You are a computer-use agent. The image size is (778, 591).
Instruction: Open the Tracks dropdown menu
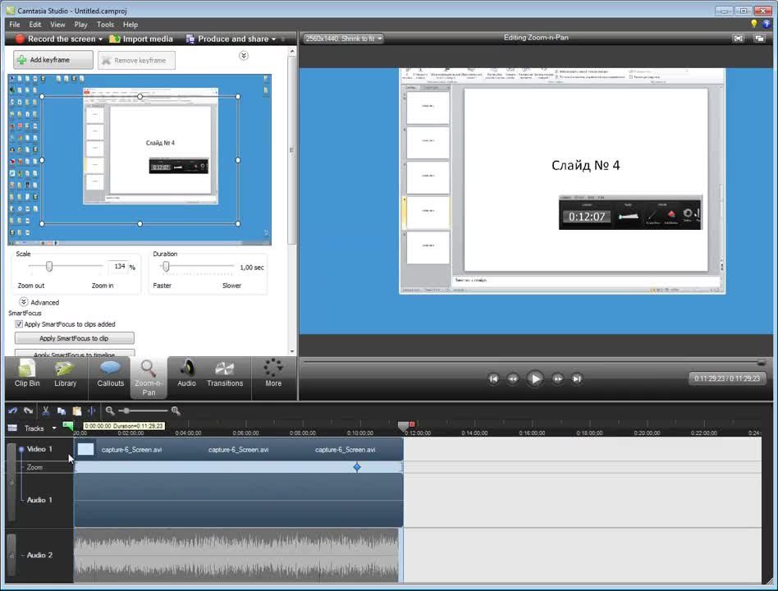[54, 428]
